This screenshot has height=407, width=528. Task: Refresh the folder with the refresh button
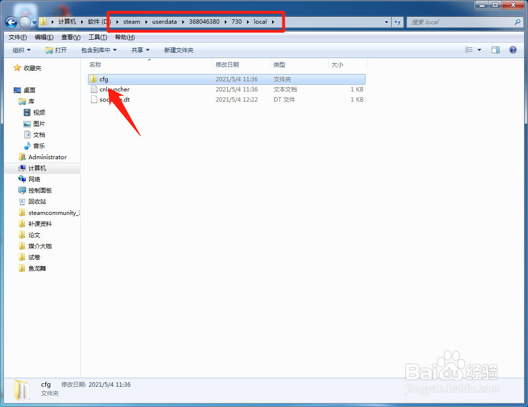pos(397,22)
